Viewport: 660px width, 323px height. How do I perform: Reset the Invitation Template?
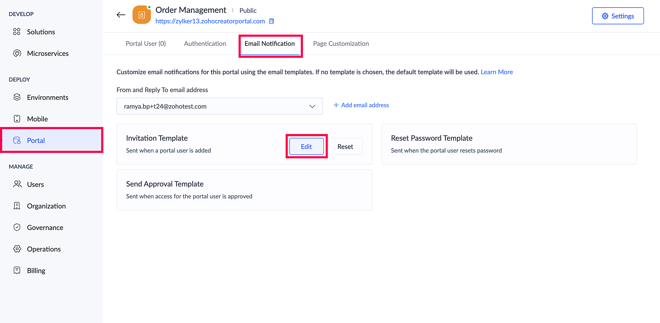(345, 147)
